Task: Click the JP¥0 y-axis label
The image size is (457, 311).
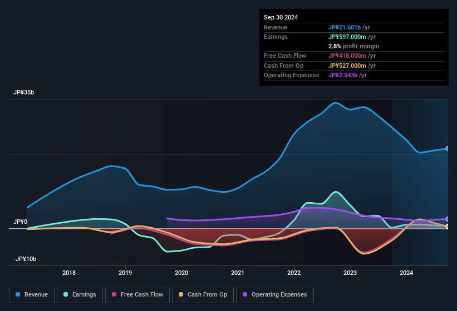Action: [x=21, y=222]
